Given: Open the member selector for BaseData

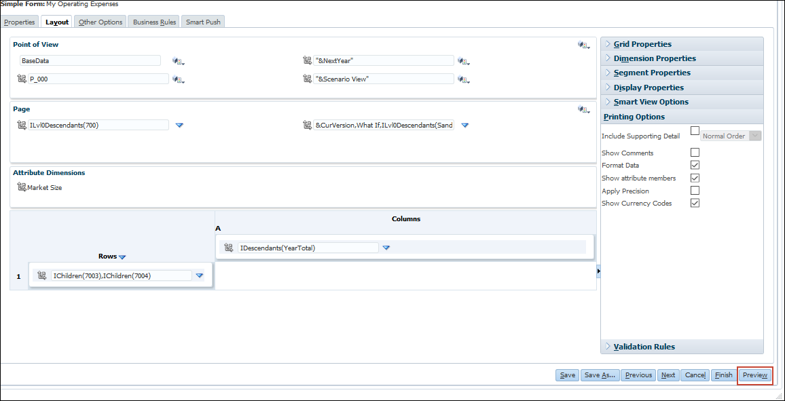Looking at the screenshot, I should pos(178,61).
